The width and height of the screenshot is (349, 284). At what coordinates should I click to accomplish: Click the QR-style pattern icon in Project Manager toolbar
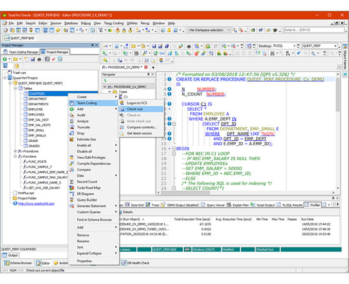(47, 59)
